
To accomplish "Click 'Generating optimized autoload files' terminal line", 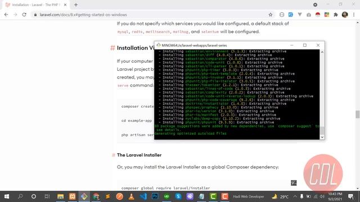I will (x=190, y=134).
